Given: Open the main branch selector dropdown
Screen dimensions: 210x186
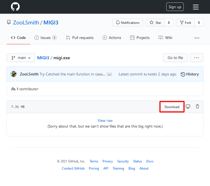Looking at the screenshot, I should click(21, 58).
